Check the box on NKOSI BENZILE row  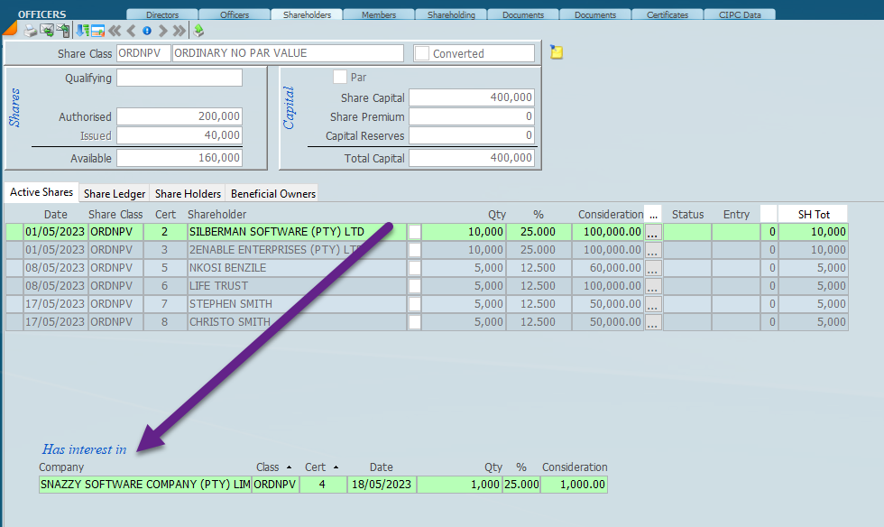tap(415, 268)
